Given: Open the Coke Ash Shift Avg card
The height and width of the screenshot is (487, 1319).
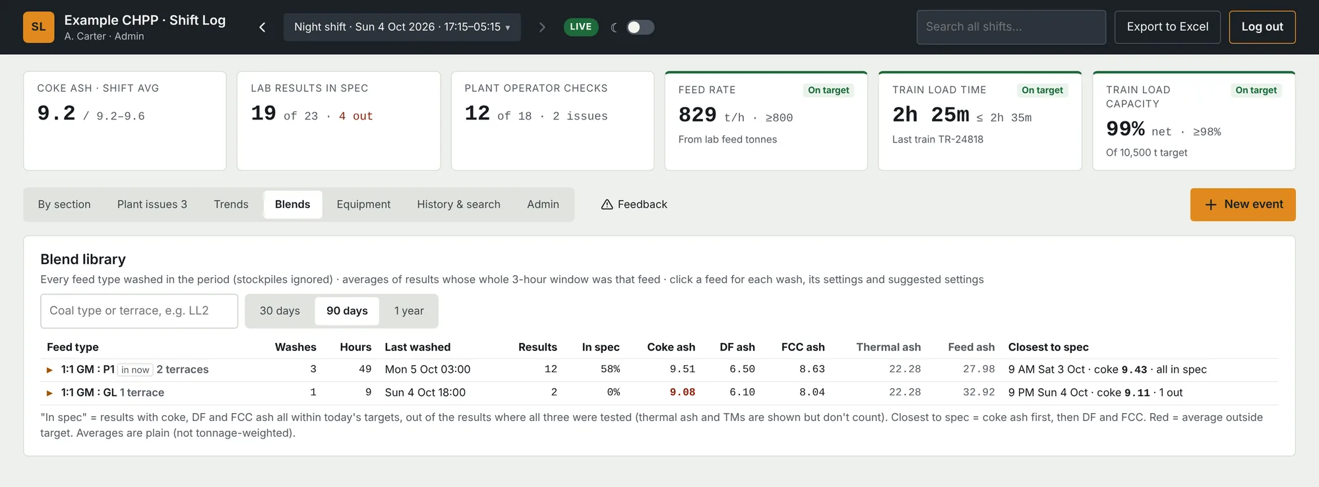Looking at the screenshot, I should click(x=125, y=121).
